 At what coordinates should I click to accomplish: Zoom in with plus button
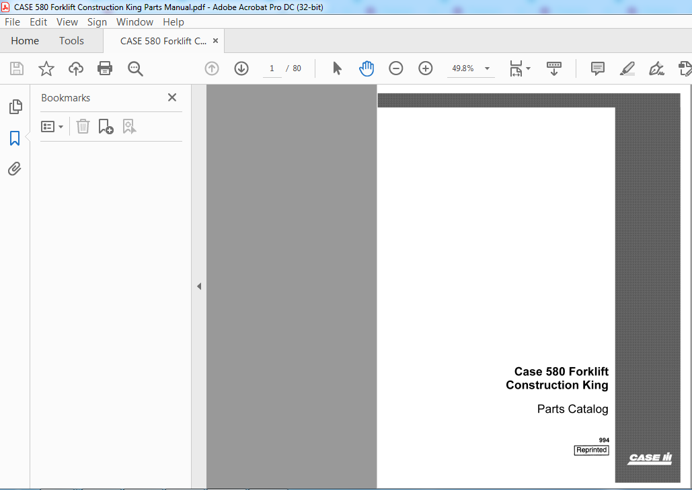coord(426,68)
